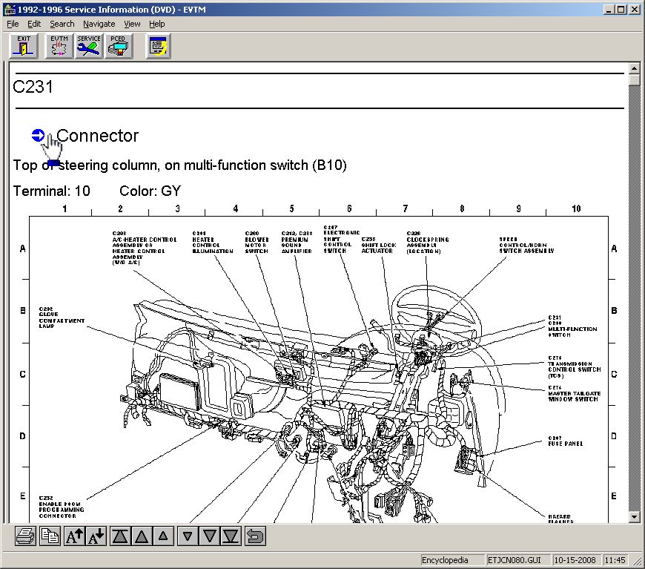Viewport: 645px width, 569px height.
Task: Click the Transmission Control Switch label
Action: (x=575, y=366)
